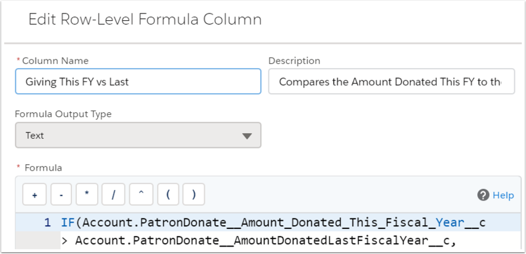Insert divide slash operator
This screenshot has height=254, width=526.
tap(113, 194)
